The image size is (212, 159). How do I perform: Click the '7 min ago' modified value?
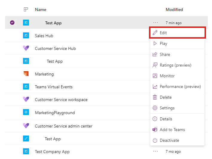click(173, 23)
